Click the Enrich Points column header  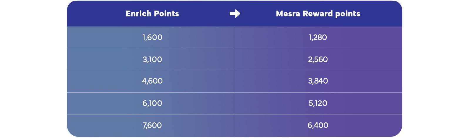pos(152,14)
